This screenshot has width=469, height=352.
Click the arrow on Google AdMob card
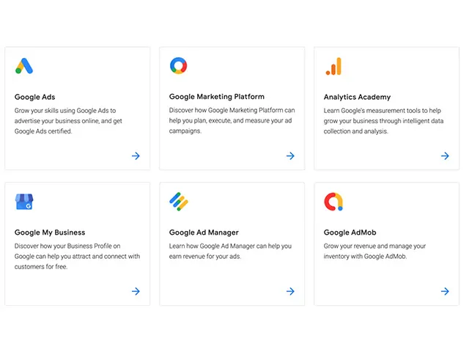445,291
